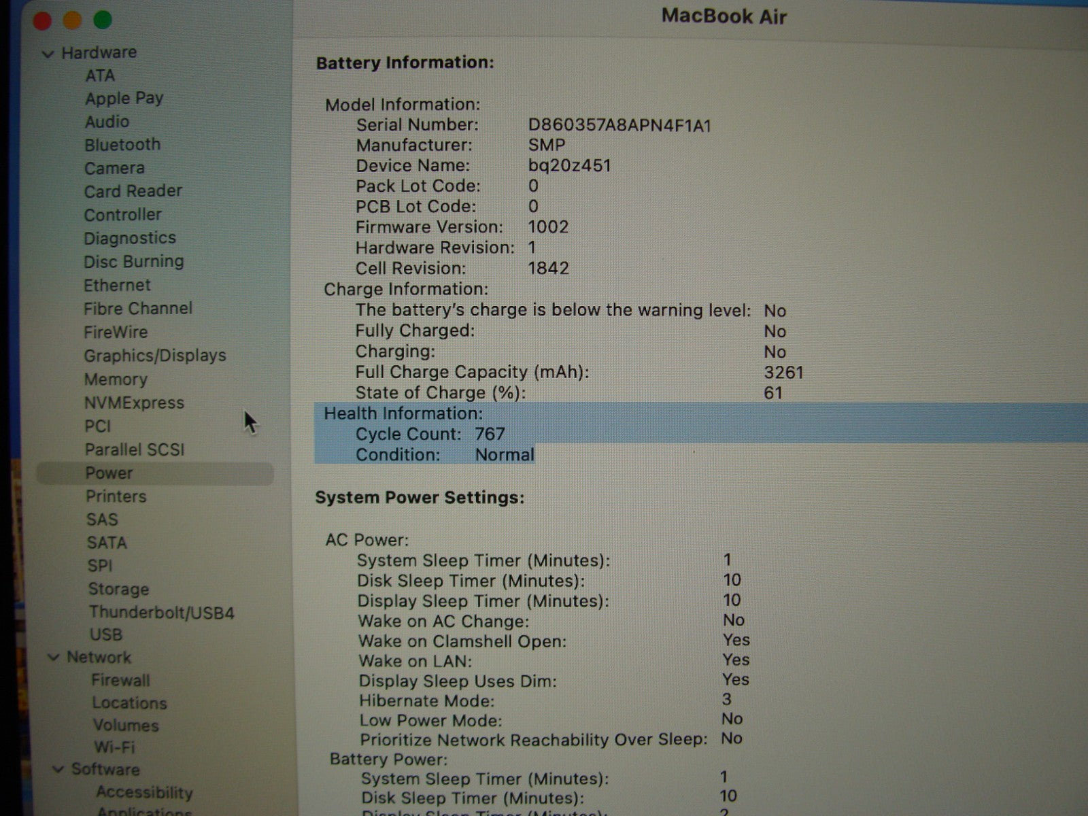Click the red close window button
This screenshot has width=1088, height=816.
point(42,21)
